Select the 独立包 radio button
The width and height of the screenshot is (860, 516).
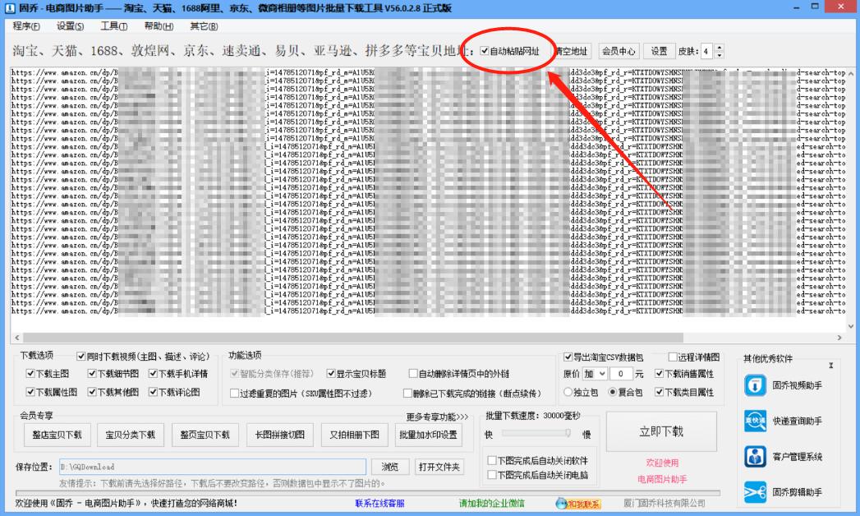click(x=568, y=393)
